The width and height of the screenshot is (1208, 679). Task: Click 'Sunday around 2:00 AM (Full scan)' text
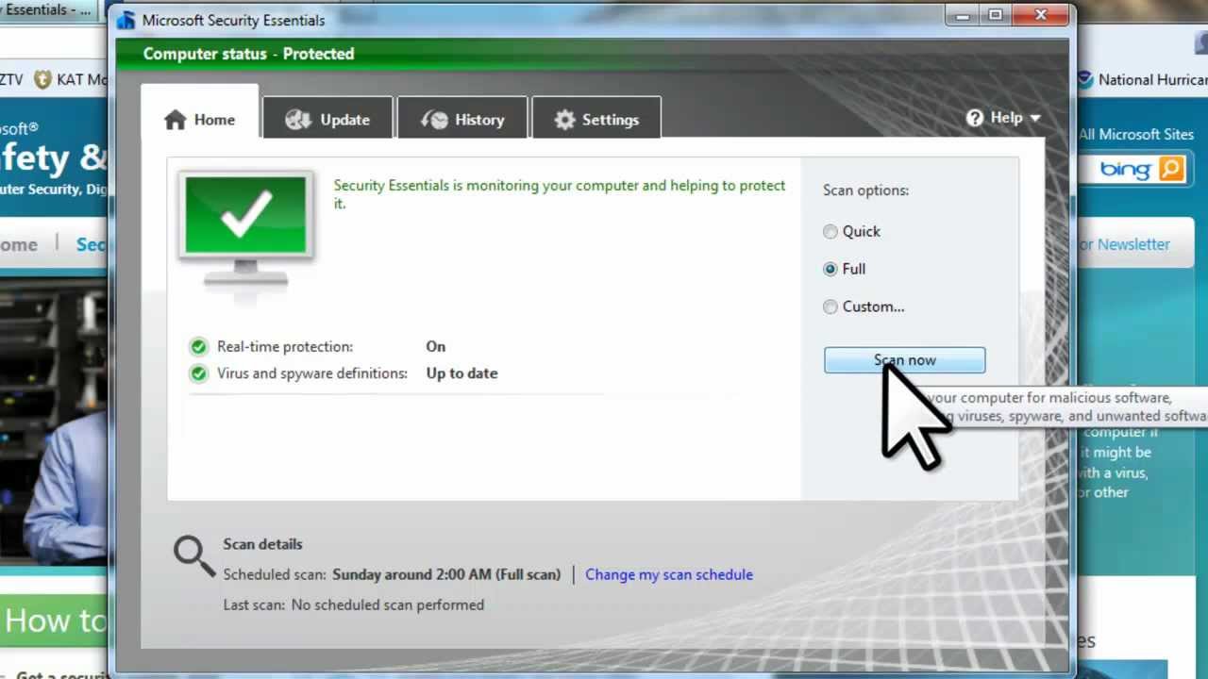[446, 574]
